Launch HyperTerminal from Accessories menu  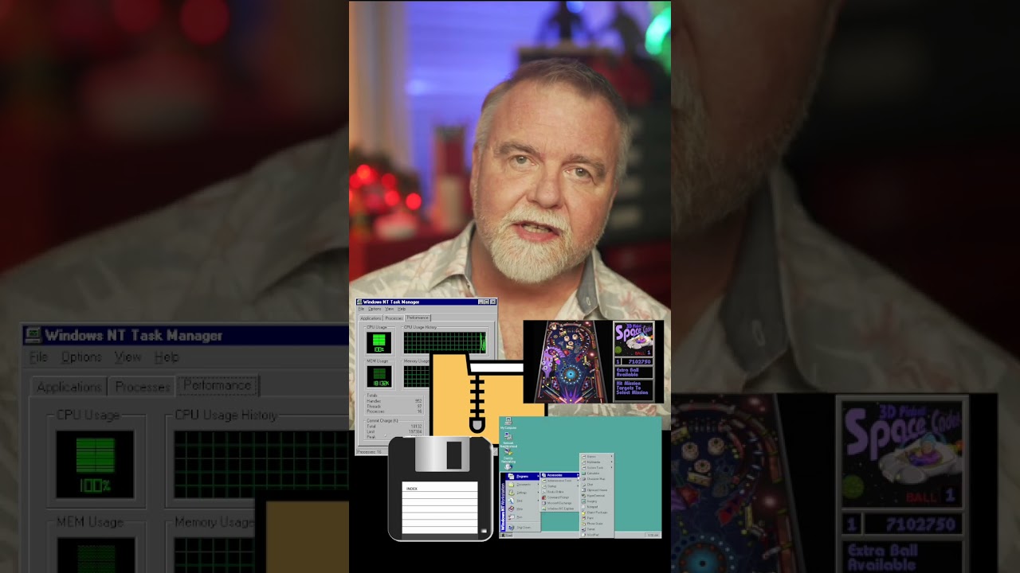click(597, 496)
